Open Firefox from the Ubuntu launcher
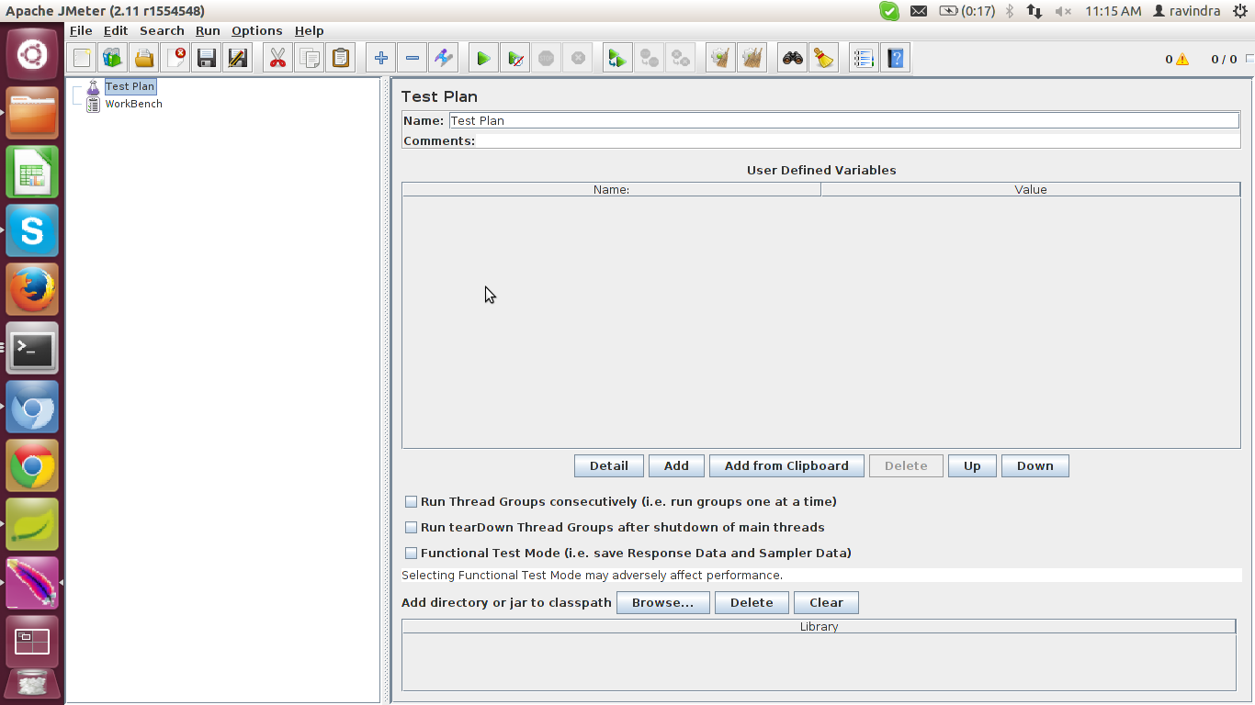1255x705 pixels. click(32, 290)
